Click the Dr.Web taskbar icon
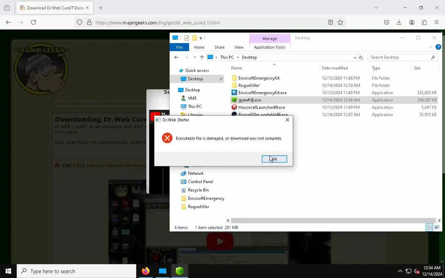Screen dimensions: 445x278 click(179, 271)
